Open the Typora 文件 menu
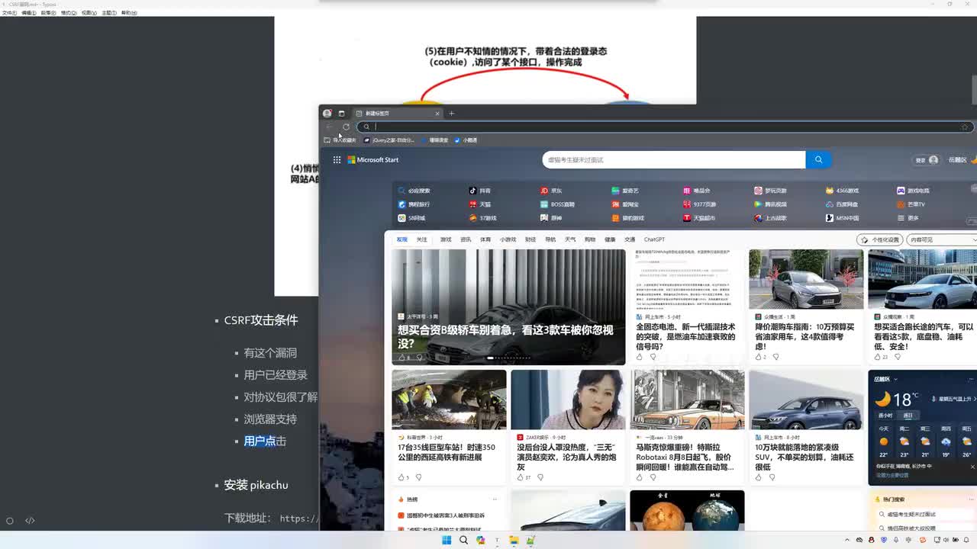Viewport: 977px width, 549px height. pos(9,13)
